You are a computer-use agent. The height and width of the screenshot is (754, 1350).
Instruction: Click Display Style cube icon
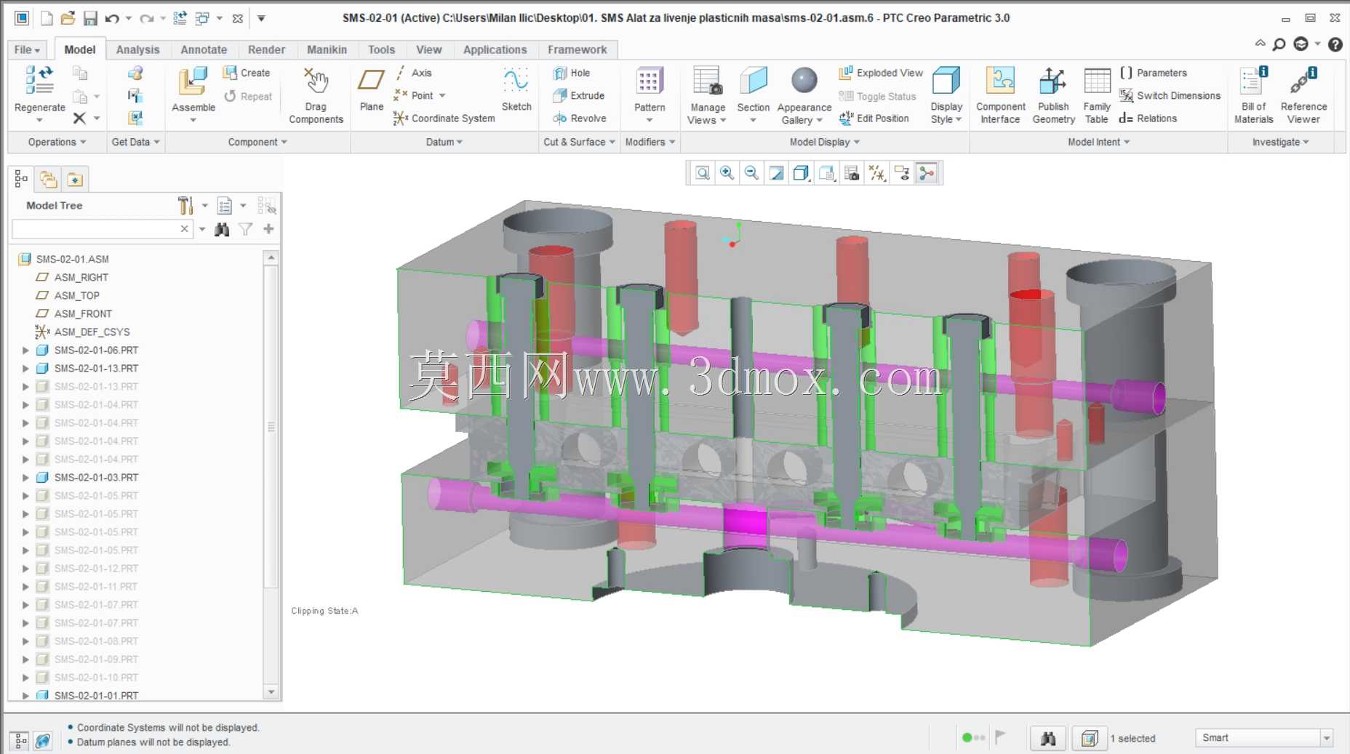click(x=946, y=81)
